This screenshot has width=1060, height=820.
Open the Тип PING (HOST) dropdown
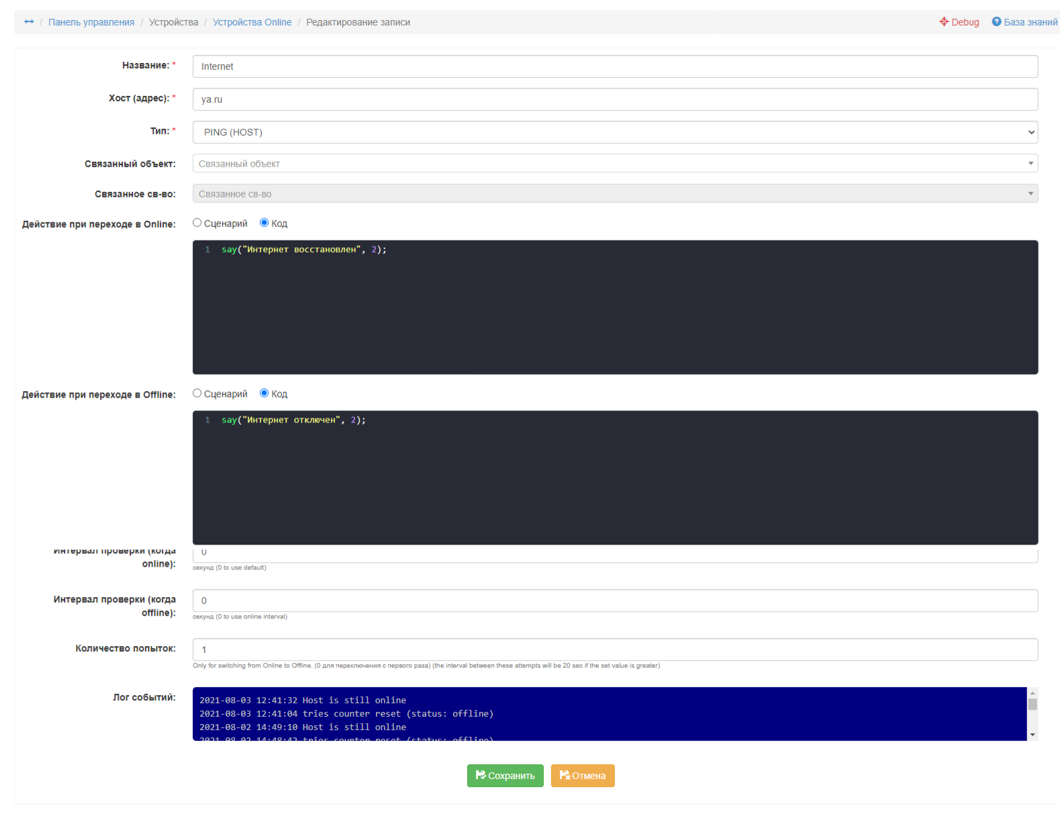coord(614,132)
